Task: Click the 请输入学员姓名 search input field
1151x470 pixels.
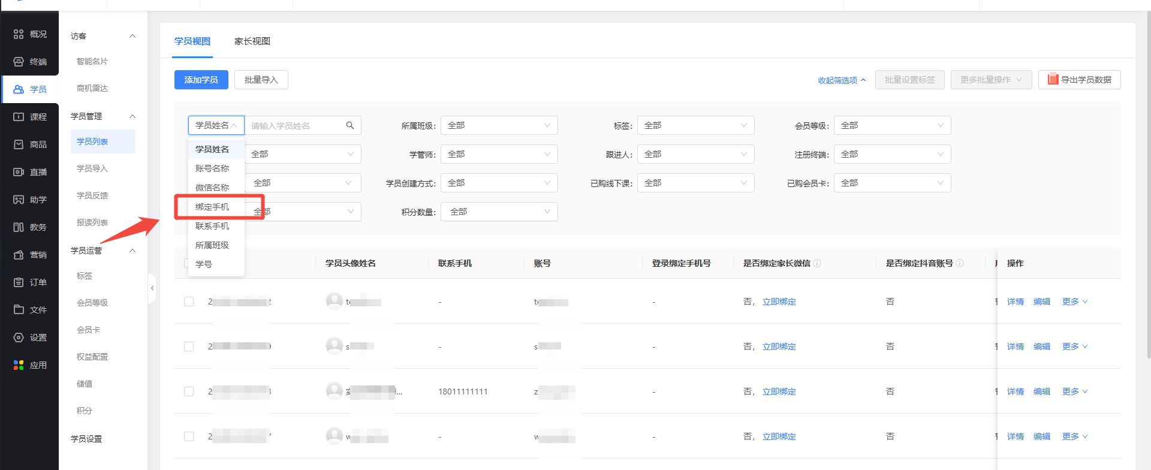Action: click(x=294, y=125)
